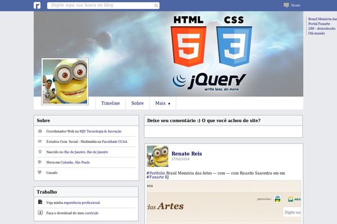
Task: Open the Cubatão, São Paulo link
Action: pos(75,162)
